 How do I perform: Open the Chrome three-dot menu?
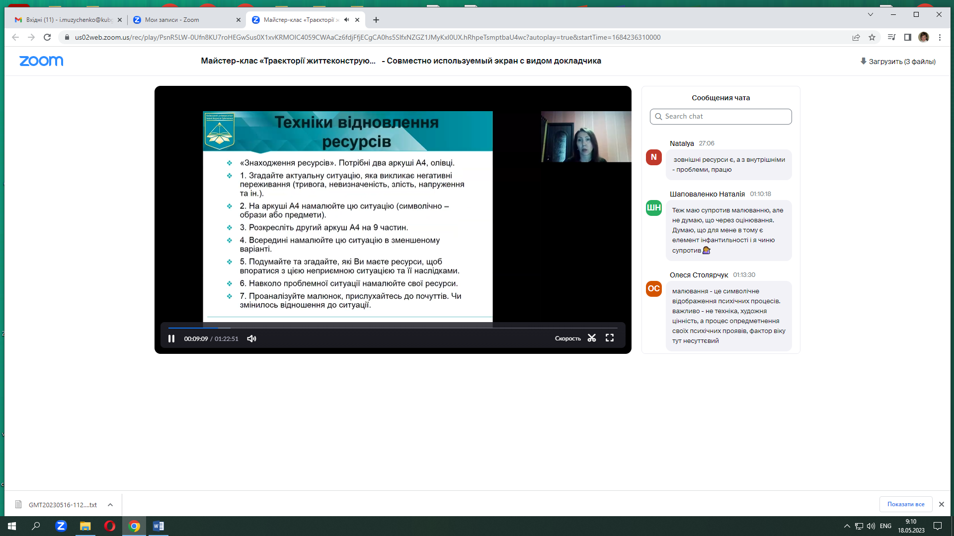pyautogui.click(x=940, y=37)
